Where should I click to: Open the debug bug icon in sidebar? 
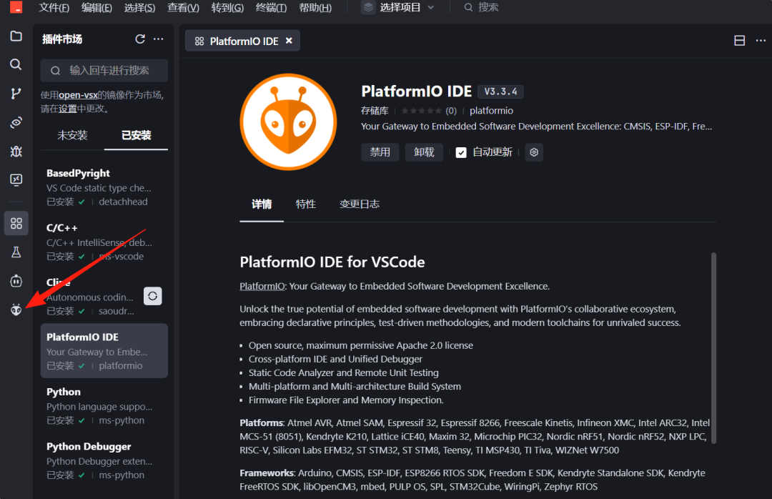coord(16,152)
